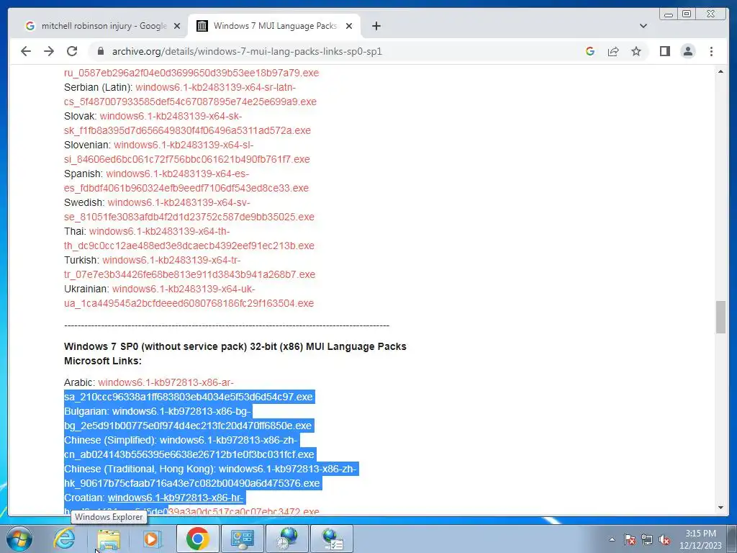Click Show desktop at the taskbar edge
737x553 pixels.
tap(732, 539)
